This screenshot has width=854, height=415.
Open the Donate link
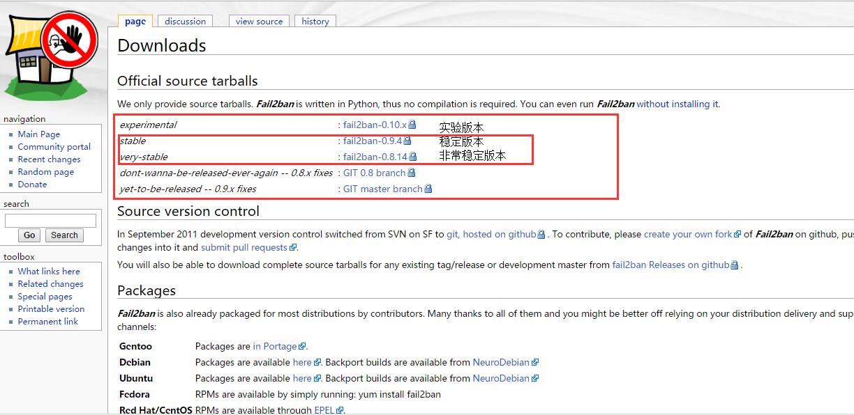(33, 185)
